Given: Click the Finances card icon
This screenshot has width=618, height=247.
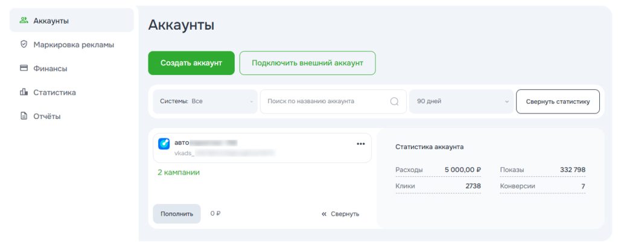Looking at the screenshot, I should [x=24, y=68].
